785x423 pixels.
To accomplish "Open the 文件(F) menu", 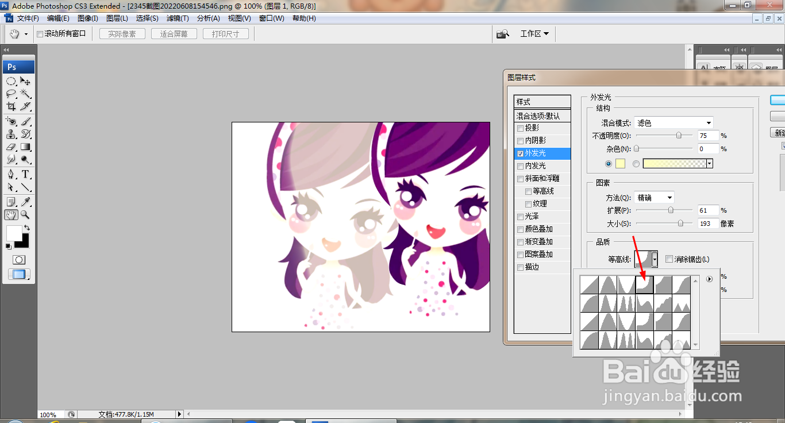I will (28, 18).
